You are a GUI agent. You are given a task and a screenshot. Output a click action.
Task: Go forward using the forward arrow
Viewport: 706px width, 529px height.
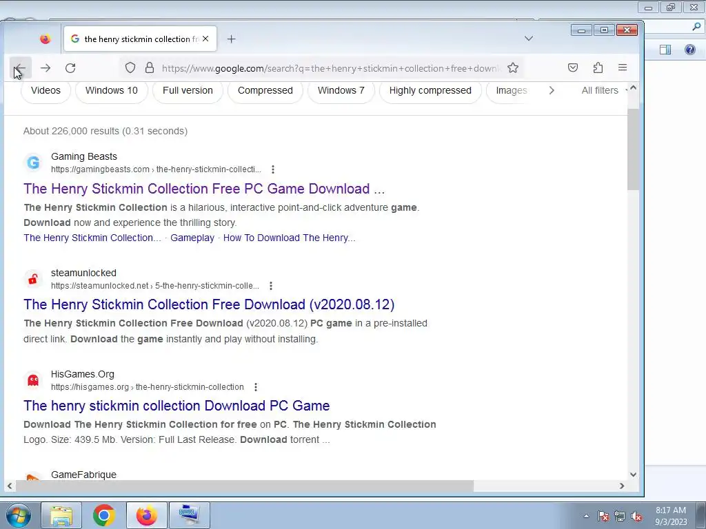click(x=46, y=68)
